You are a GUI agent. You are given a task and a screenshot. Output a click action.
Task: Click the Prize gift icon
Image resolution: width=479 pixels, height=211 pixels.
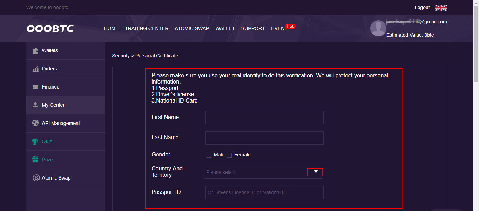[x=35, y=160]
